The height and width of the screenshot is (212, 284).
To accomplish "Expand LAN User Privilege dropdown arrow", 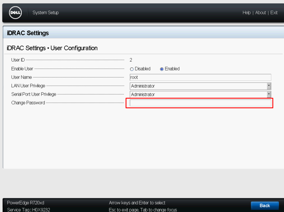I will pyautogui.click(x=269, y=86).
